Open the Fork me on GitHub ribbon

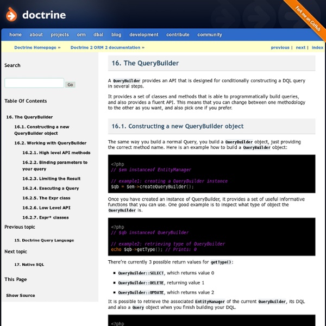click(308, 18)
